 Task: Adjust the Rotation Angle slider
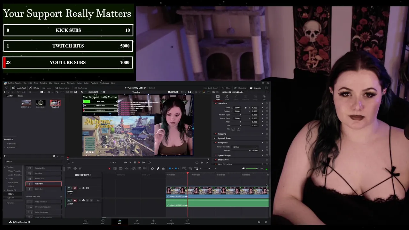pos(241,115)
